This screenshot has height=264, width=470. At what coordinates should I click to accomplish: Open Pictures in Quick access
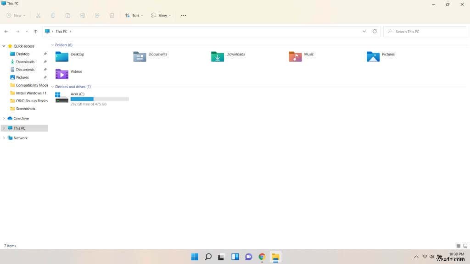pyautogui.click(x=22, y=77)
